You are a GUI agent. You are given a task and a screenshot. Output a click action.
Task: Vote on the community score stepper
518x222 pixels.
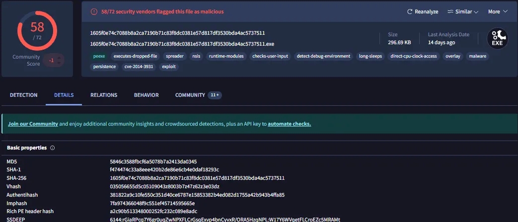click(x=59, y=61)
